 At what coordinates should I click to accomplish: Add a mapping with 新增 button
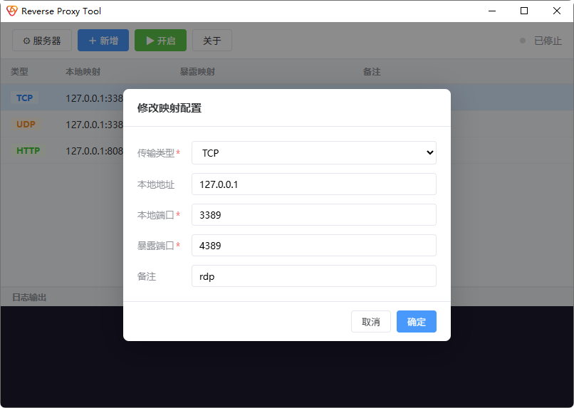coord(103,41)
